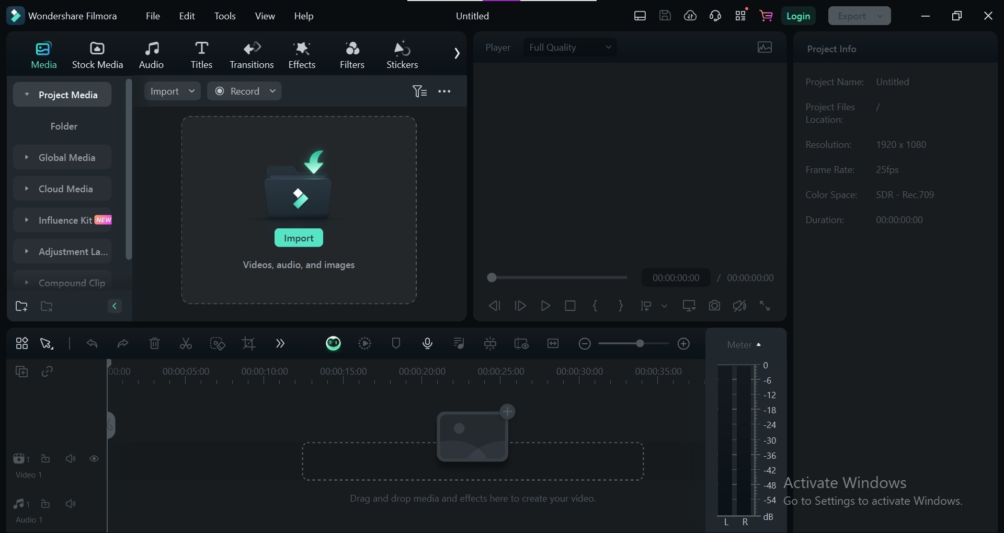Click the add new folder icon

(x=21, y=306)
